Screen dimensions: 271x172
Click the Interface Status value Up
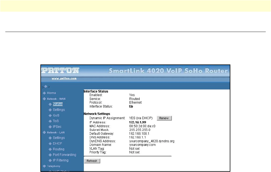[x=131, y=106]
